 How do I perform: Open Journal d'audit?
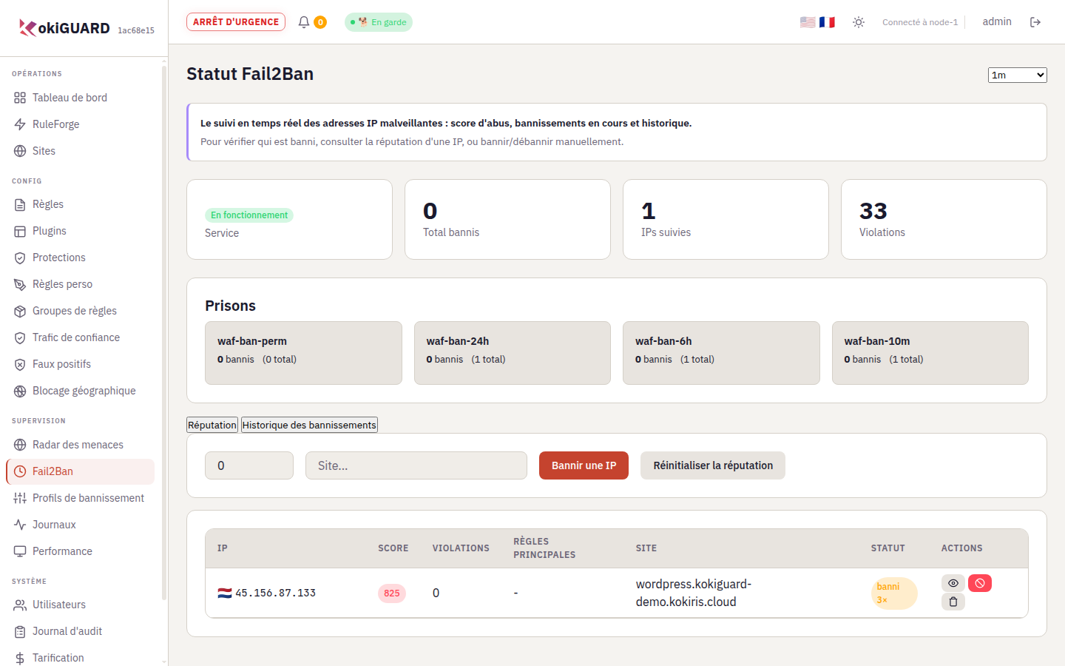pyautogui.click(x=80, y=631)
